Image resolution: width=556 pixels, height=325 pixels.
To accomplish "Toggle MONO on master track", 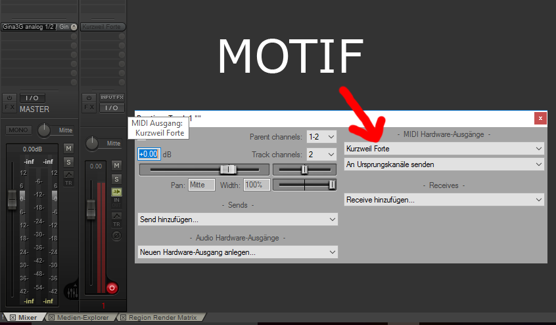I will pos(18,130).
